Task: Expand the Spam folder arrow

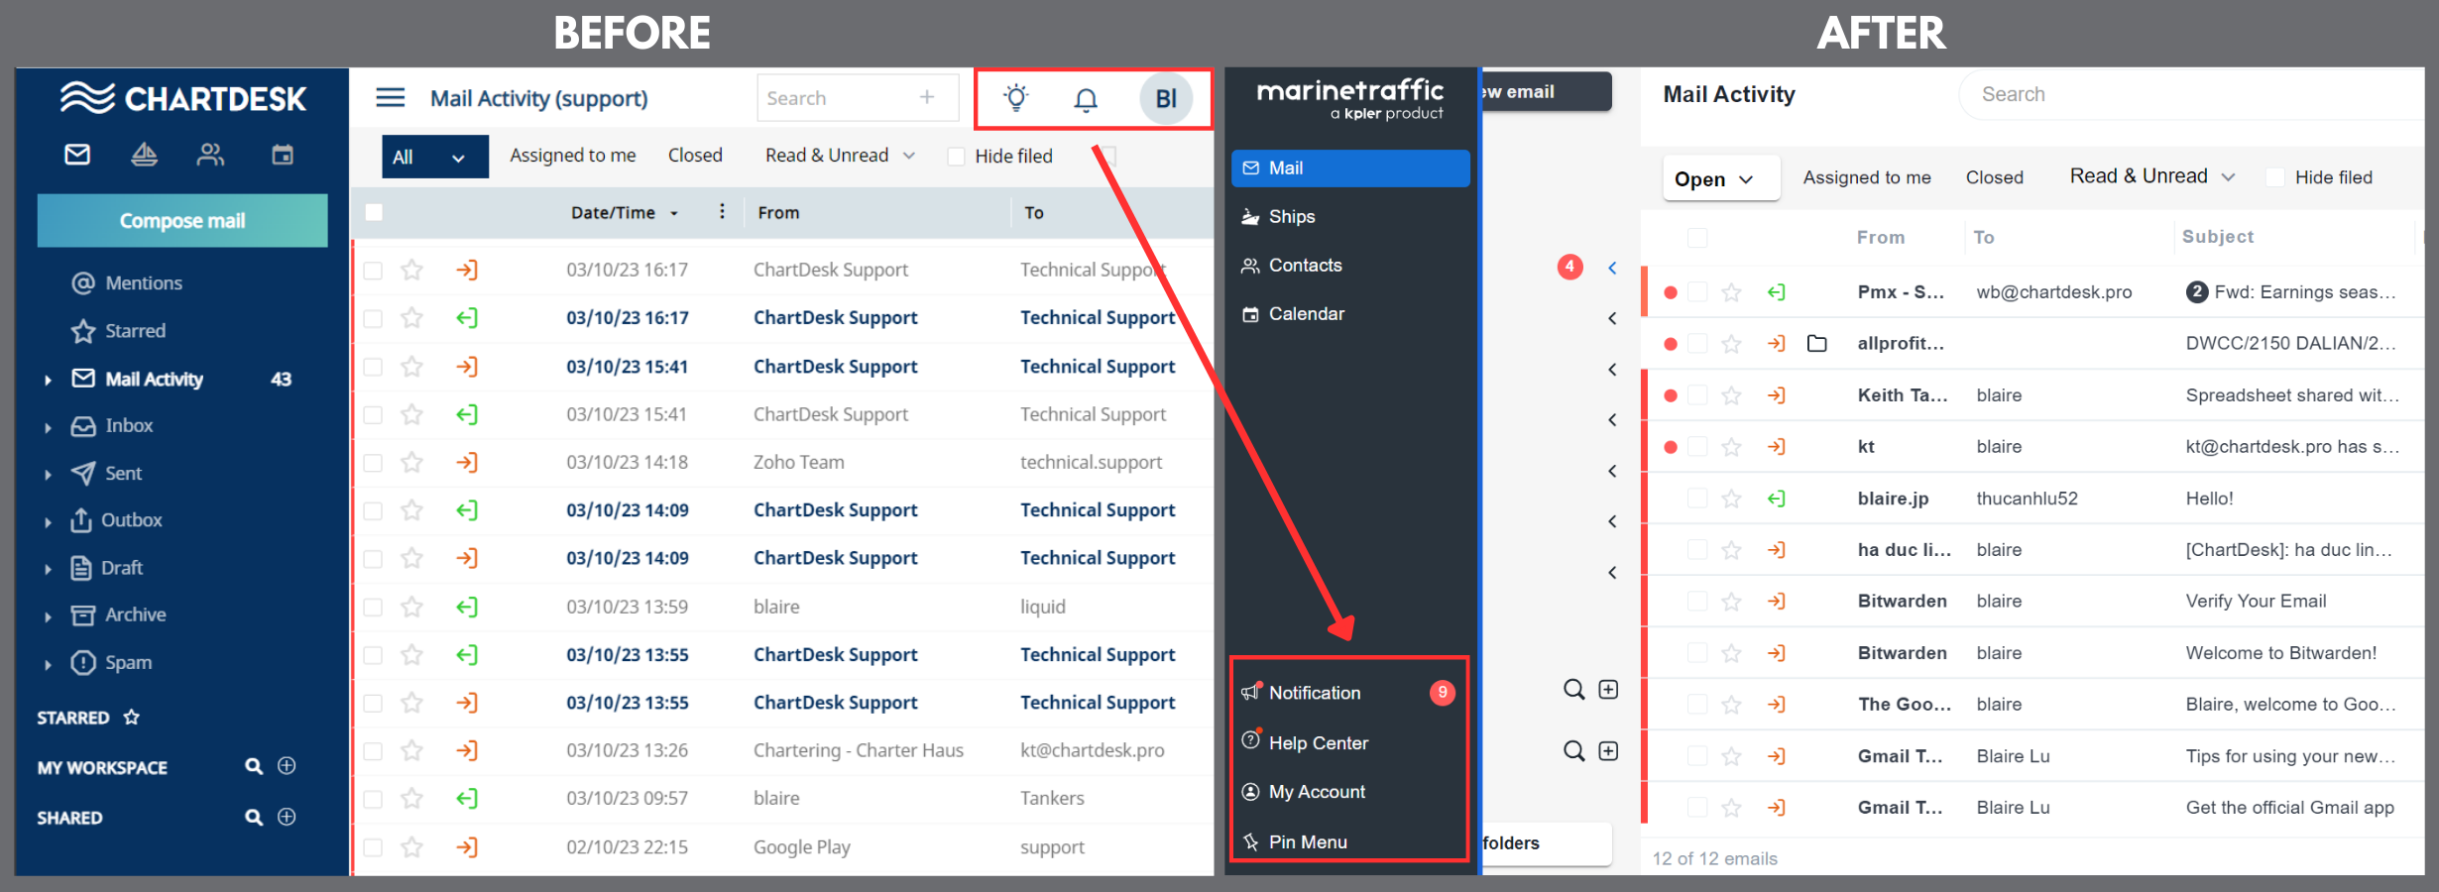Action: click(48, 664)
